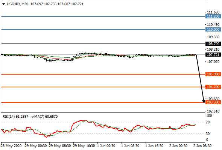This screenshot has height=150, width=222.
Task: Select the current price label 107.721
Action: coord(213,55)
